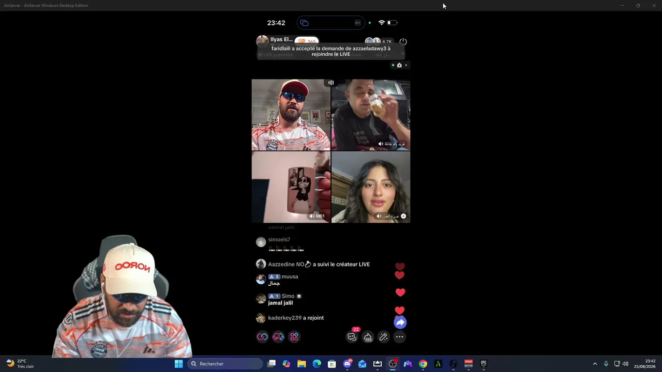
Task: Click the microphone tray icon
Action: pos(606,364)
